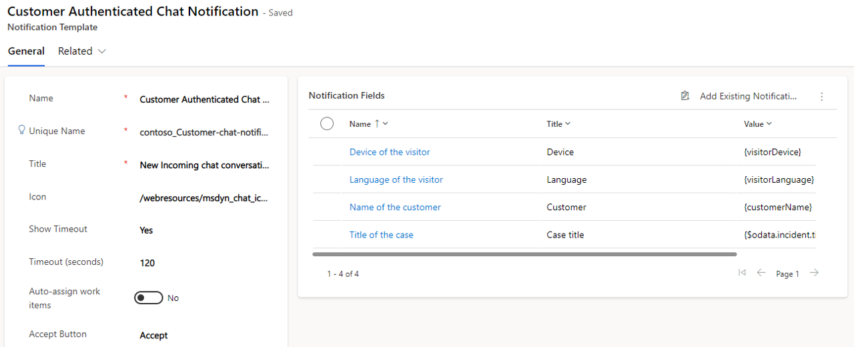854x347 pixels.
Task: Click the Title field value
Action: [205, 165]
